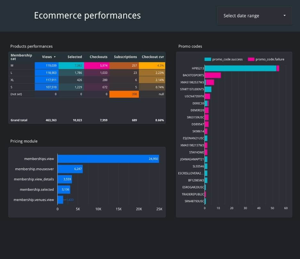The width and height of the screenshot is (300, 259).
Task: Click the promo_code.failure legend swatch
Action: [x=251, y=59]
